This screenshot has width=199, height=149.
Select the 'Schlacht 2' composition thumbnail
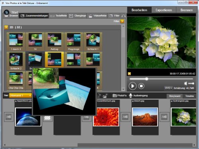[x=16, y=61]
